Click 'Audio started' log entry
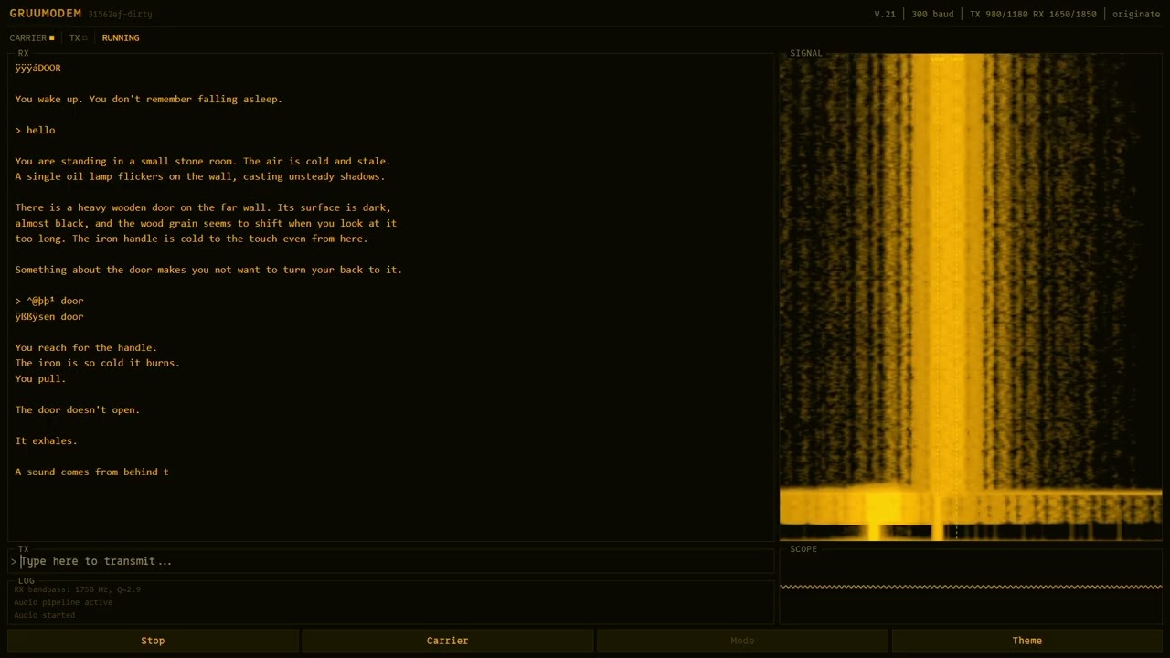1170x658 pixels. [44, 615]
